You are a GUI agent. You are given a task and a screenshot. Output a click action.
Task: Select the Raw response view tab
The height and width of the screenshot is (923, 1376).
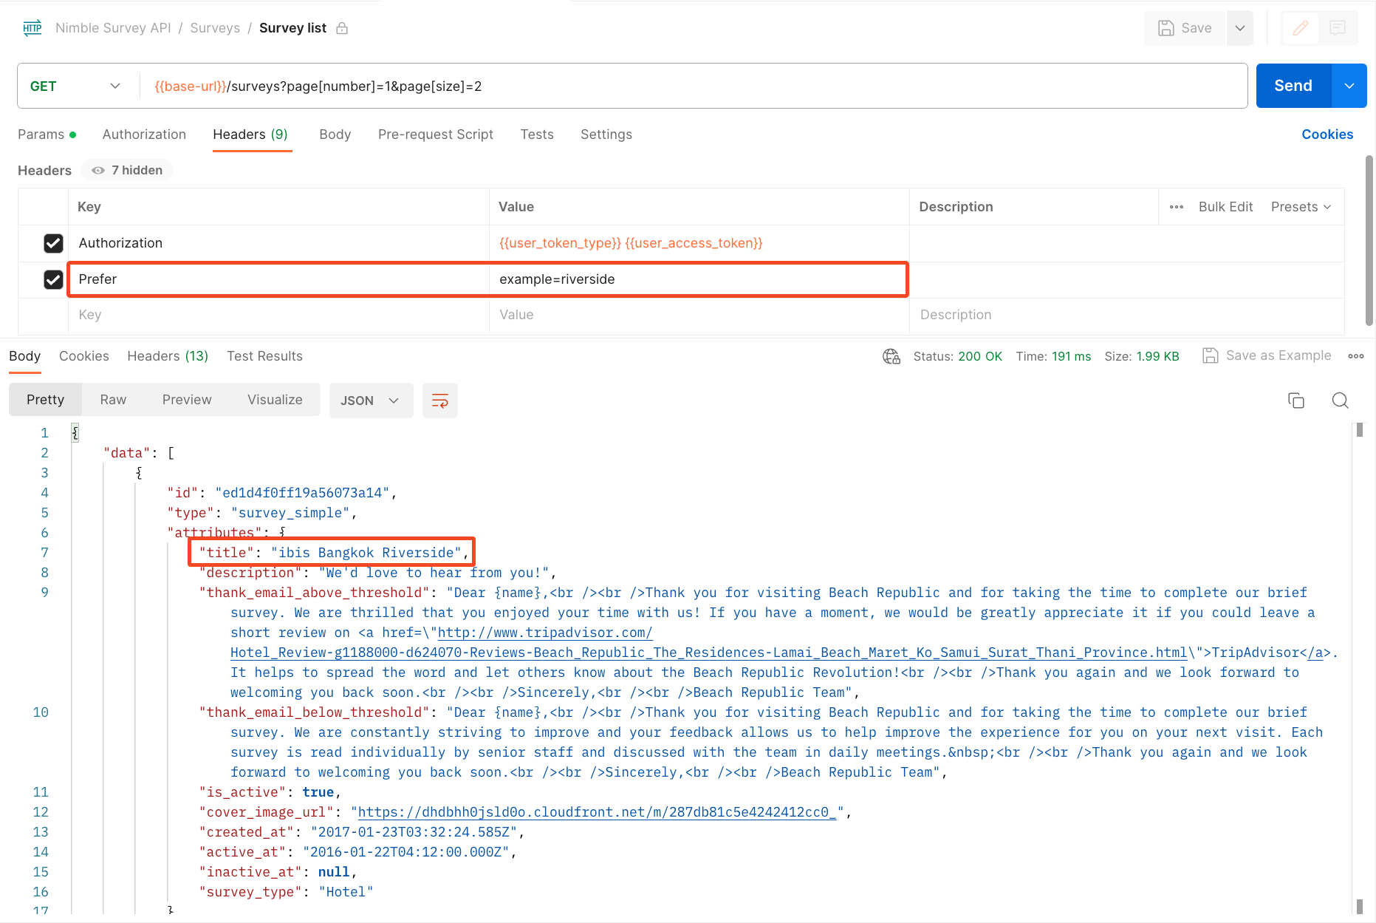click(113, 400)
